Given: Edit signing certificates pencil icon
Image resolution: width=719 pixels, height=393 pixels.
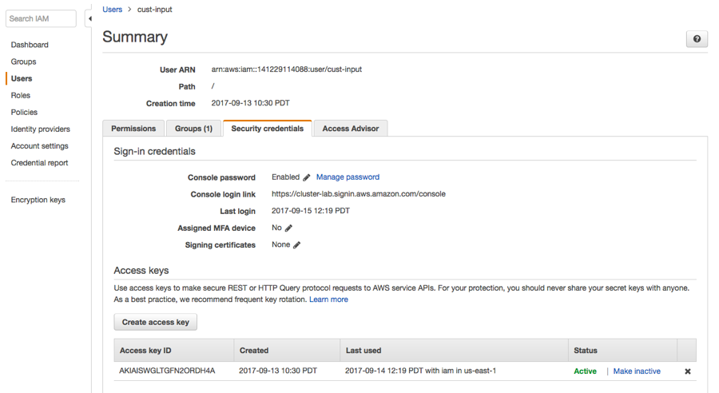Looking at the screenshot, I should [297, 245].
